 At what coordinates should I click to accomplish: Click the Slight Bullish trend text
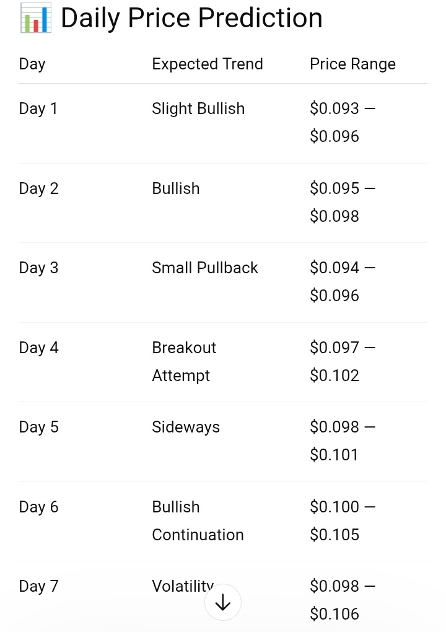[x=198, y=108]
